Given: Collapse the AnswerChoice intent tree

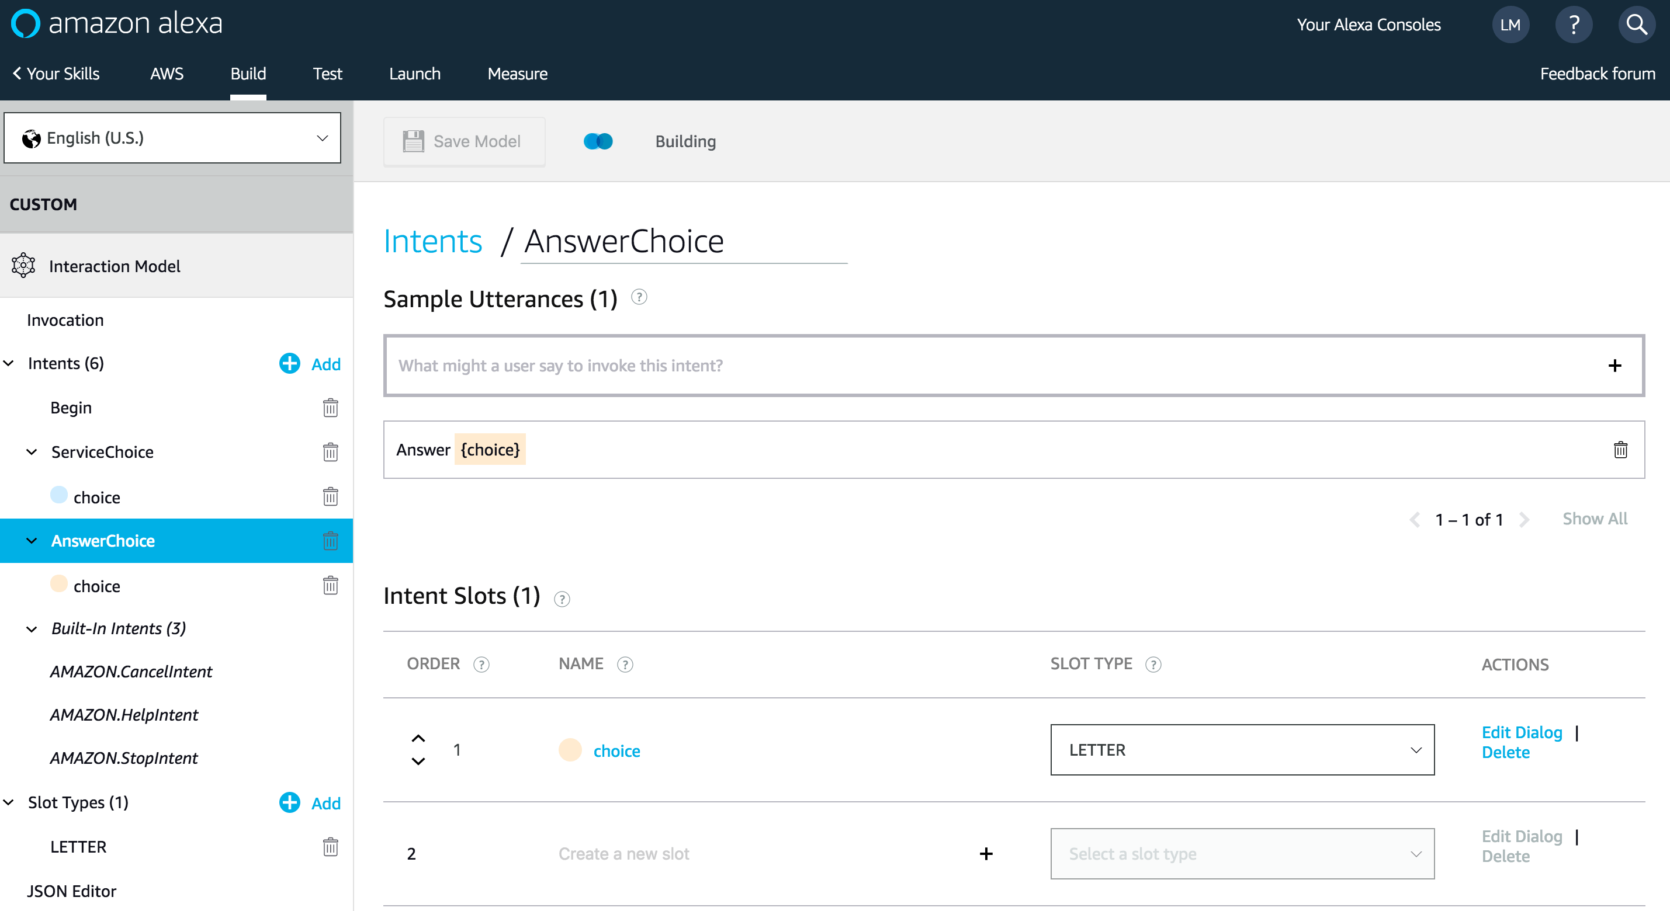Looking at the screenshot, I should [31, 540].
